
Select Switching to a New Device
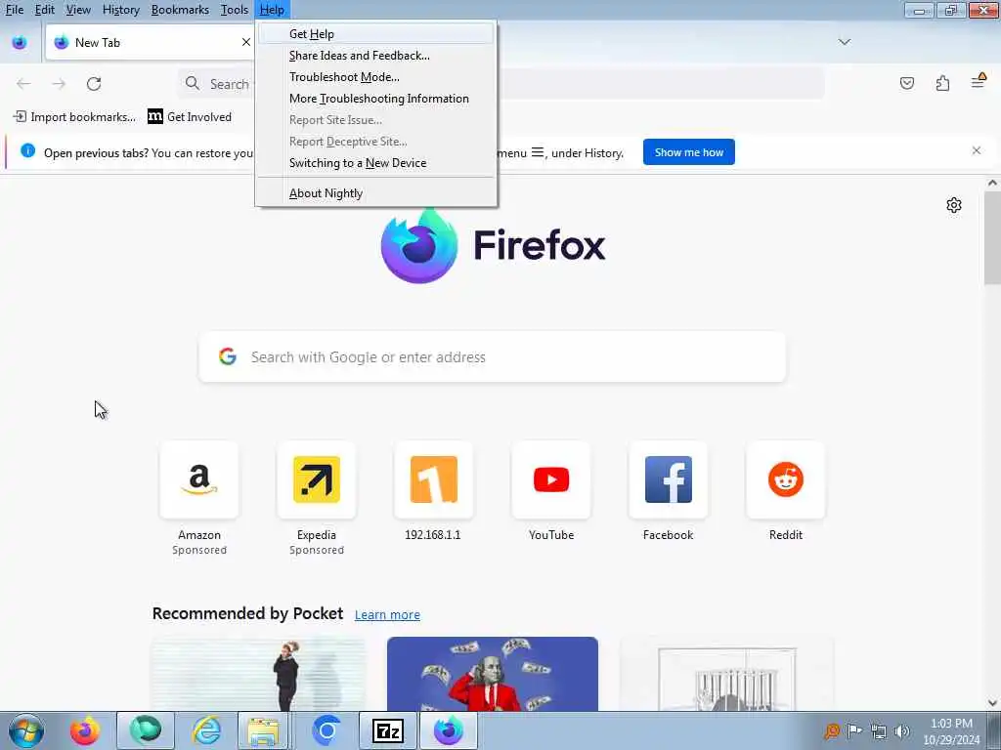click(376, 163)
